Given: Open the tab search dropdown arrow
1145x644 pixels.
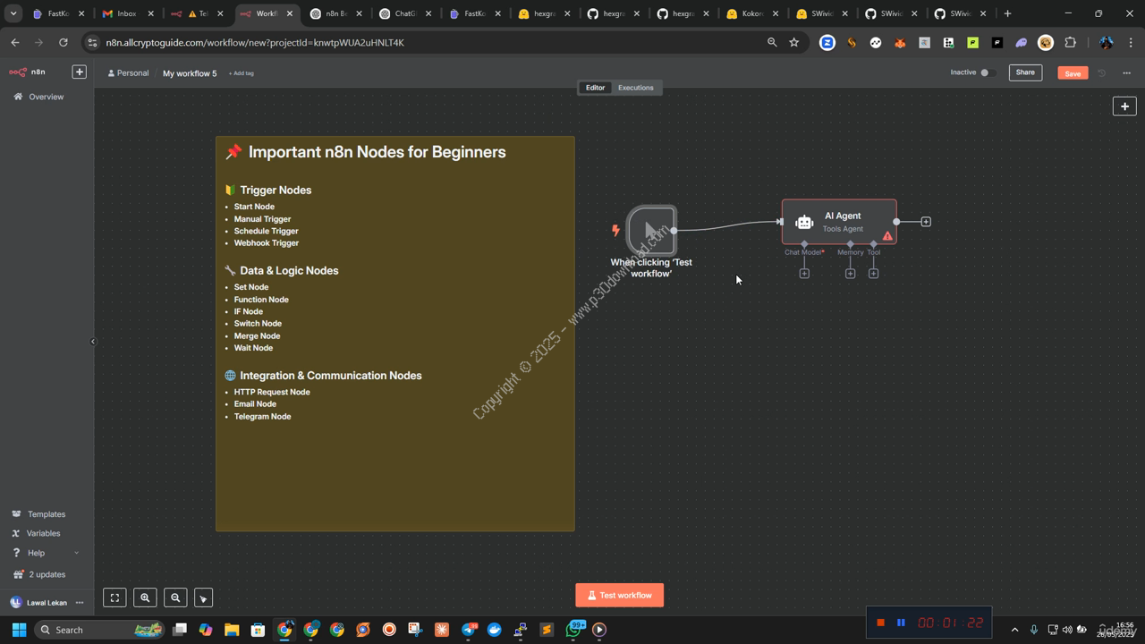Looking at the screenshot, I should pyautogui.click(x=13, y=13).
